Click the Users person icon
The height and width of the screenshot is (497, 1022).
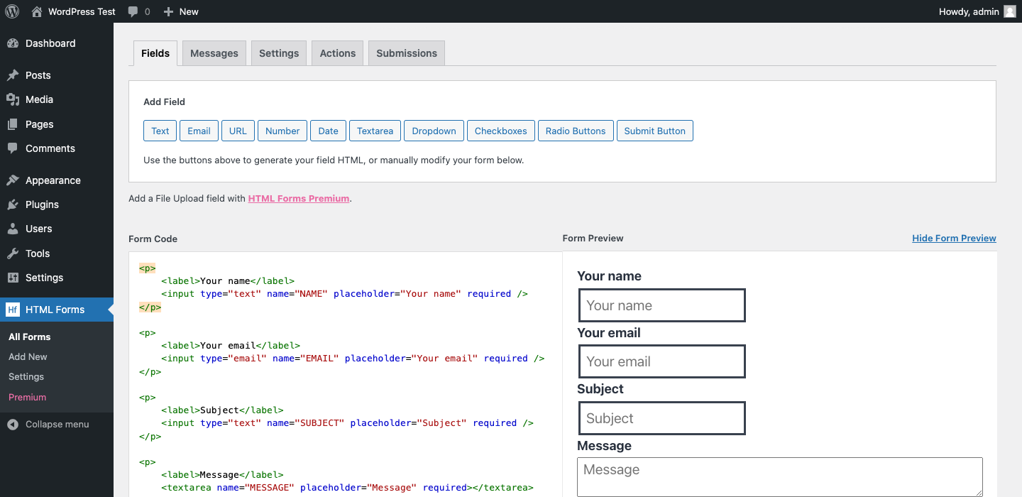pos(13,229)
